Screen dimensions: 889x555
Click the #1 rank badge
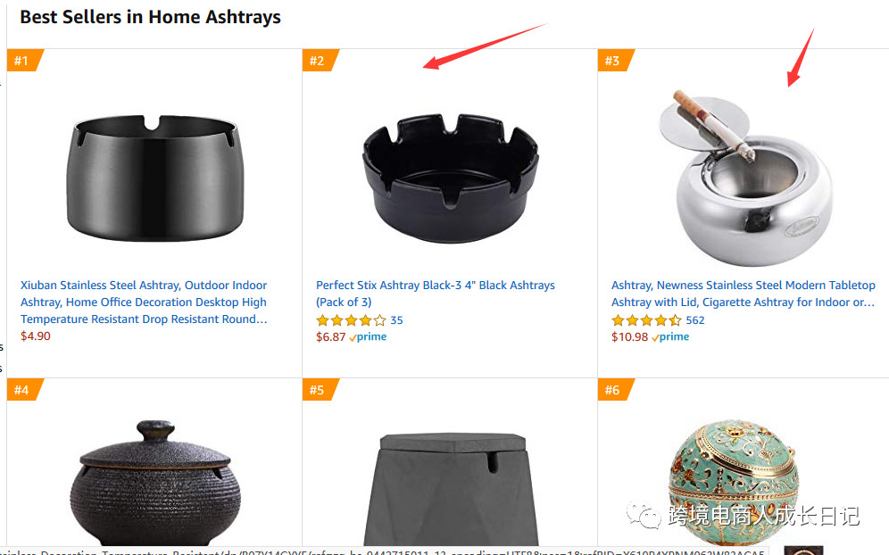[21, 61]
